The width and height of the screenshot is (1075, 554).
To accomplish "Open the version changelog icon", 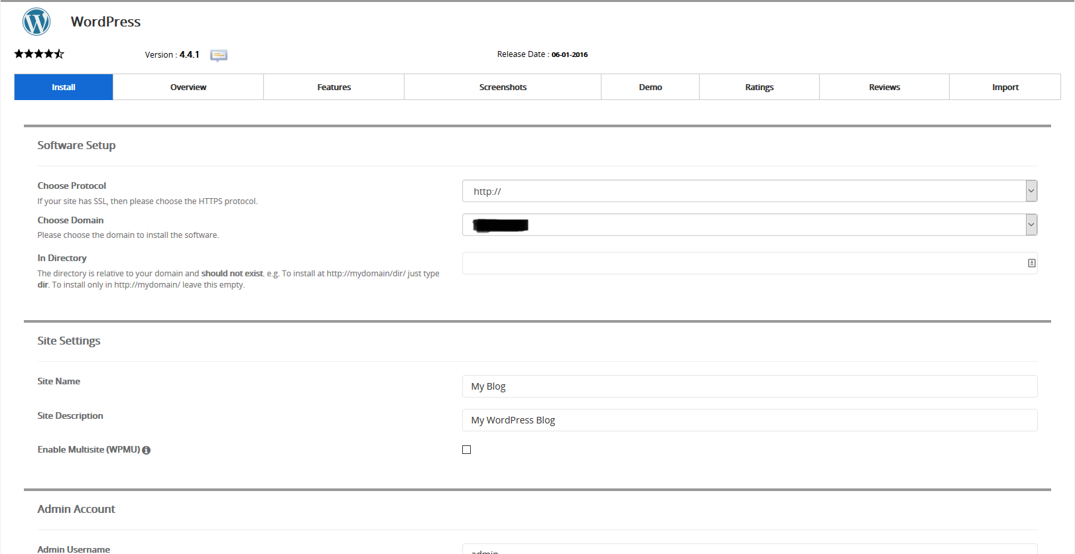I will [219, 55].
